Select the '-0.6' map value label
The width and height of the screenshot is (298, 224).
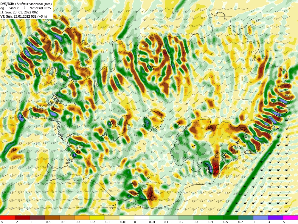[14, 150]
